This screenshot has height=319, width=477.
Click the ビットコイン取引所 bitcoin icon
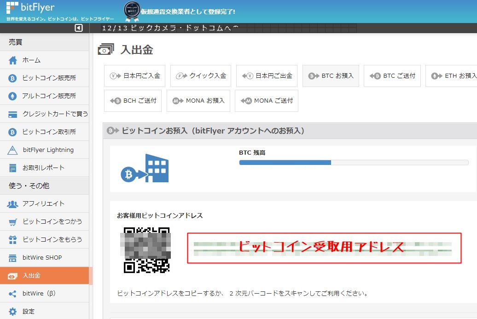(x=12, y=132)
